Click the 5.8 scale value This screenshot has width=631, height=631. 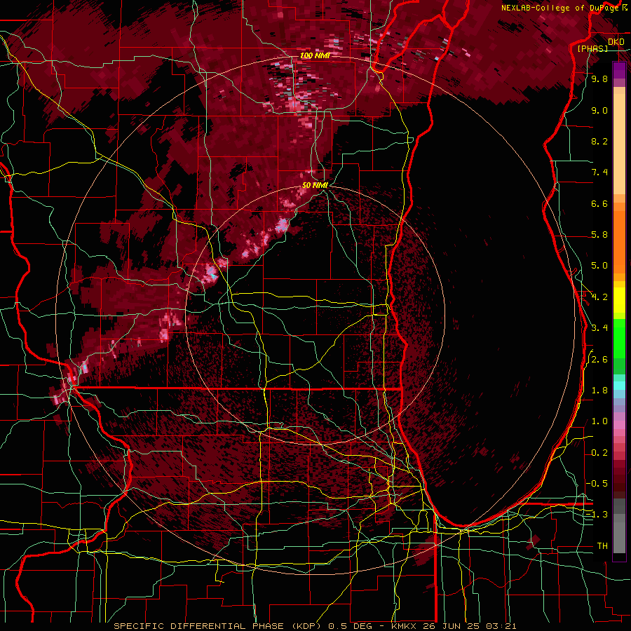pos(599,235)
